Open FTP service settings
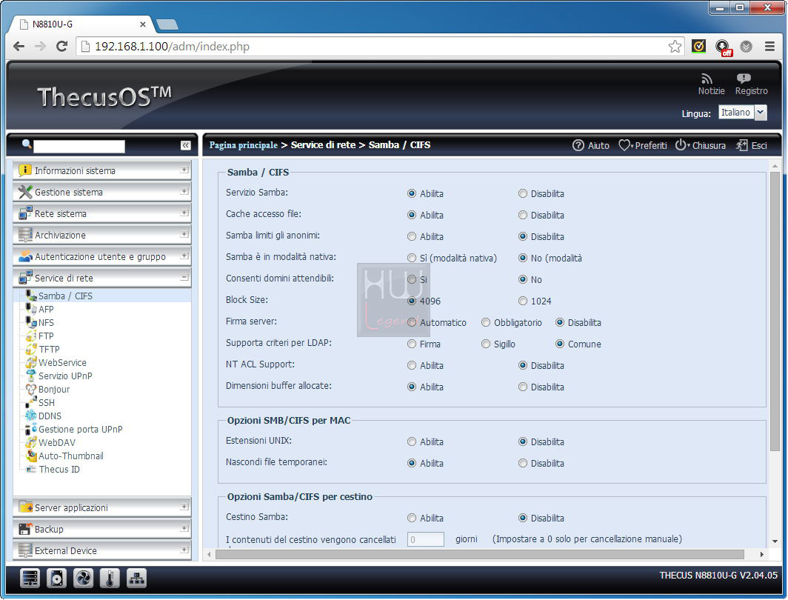The height and width of the screenshot is (600, 788). click(x=45, y=336)
